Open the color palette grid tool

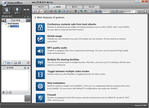55,11
